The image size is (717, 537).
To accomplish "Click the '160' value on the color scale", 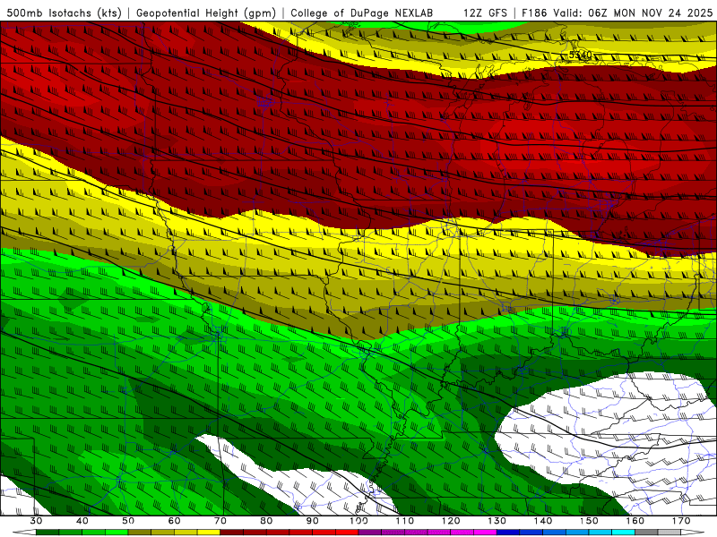I will (635, 521).
